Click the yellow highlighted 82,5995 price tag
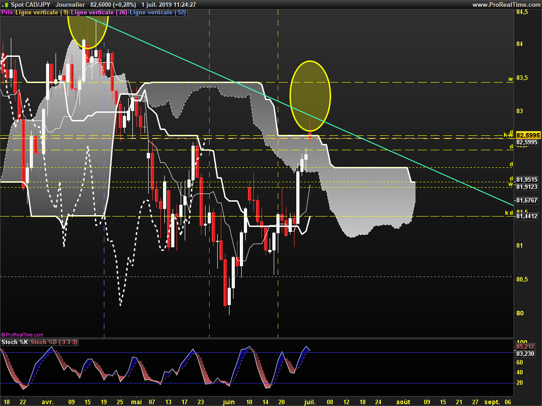Screen dimensions: 542x406 click(x=528, y=135)
